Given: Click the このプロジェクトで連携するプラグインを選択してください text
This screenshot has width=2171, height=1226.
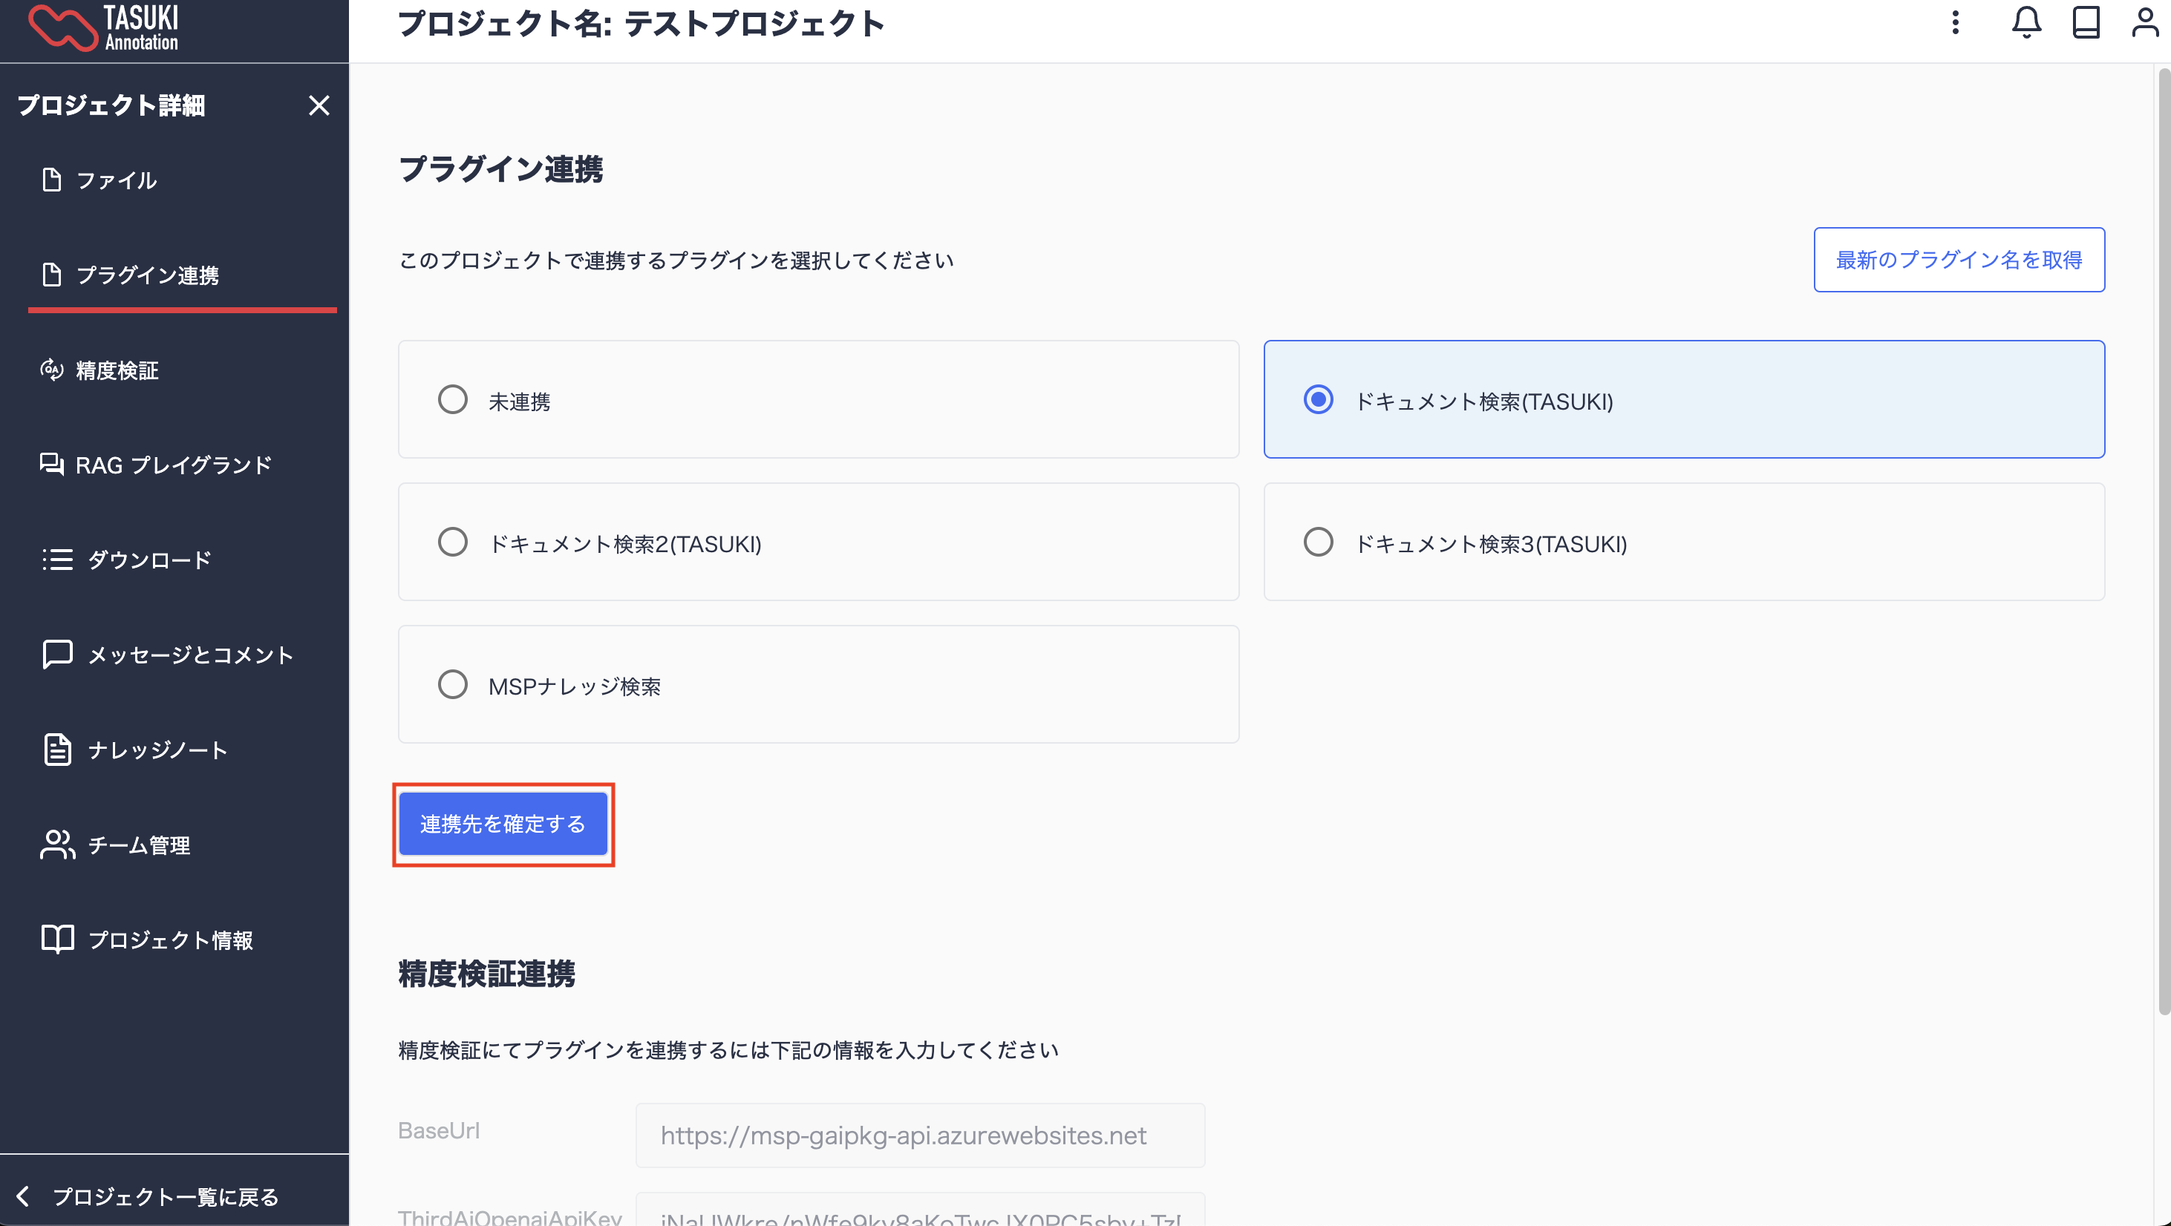Looking at the screenshot, I should 676,260.
